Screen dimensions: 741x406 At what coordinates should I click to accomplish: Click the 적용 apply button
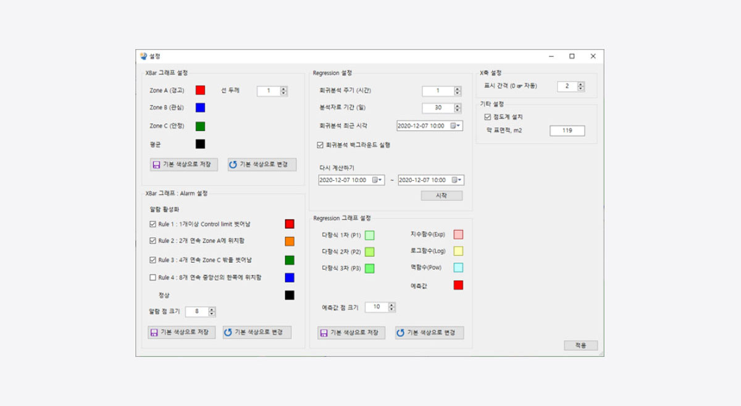tap(580, 346)
